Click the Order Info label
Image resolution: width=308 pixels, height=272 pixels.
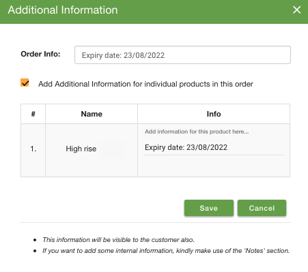tap(40, 54)
